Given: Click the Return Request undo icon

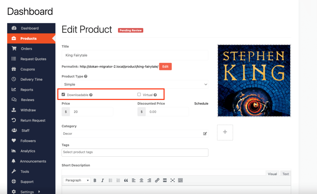Looking at the screenshot, I should pyautogui.click(x=14, y=120).
